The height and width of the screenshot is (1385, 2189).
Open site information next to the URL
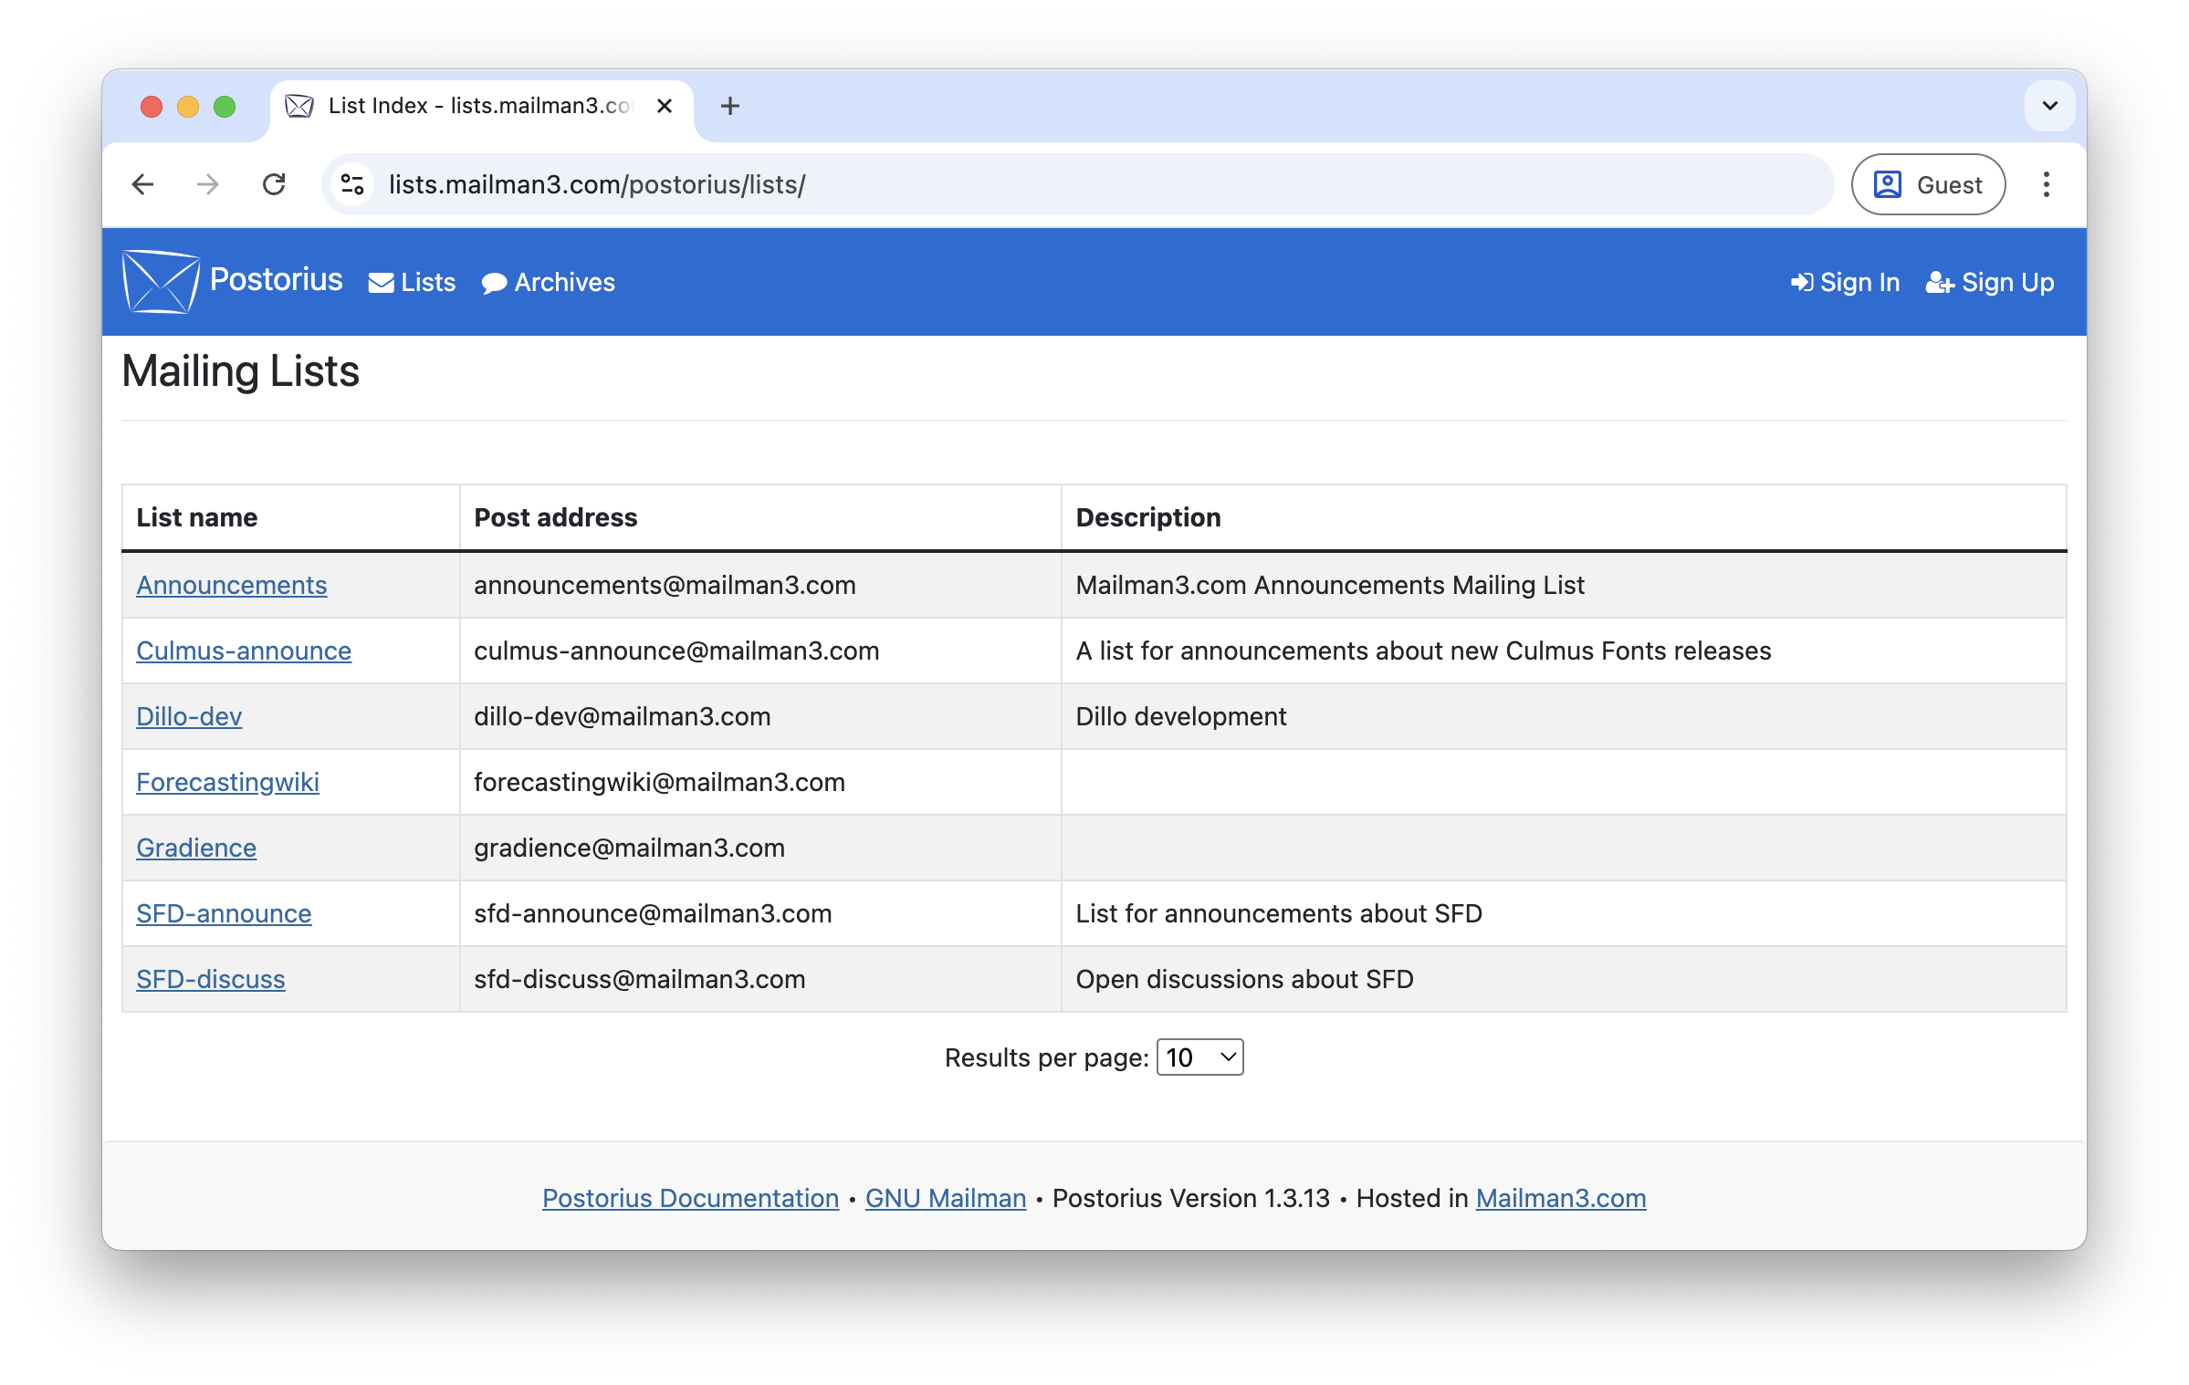point(351,183)
